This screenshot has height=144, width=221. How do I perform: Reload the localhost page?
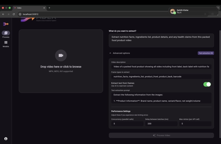[x=14, y=14]
